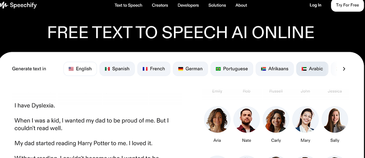Select Portuguese language chip

(x=232, y=69)
